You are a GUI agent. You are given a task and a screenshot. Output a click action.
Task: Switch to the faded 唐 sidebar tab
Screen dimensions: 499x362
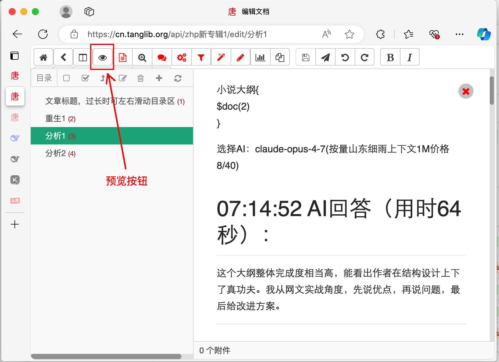tap(15, 117)
